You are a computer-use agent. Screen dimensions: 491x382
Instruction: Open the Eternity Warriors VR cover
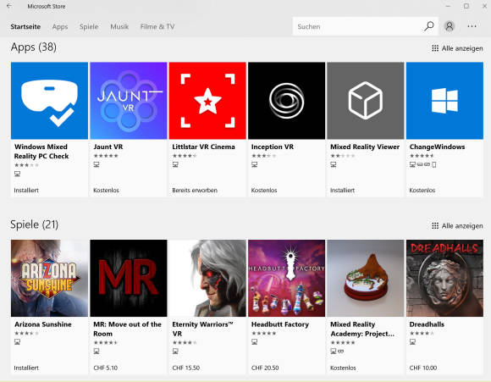coord(207,279)
